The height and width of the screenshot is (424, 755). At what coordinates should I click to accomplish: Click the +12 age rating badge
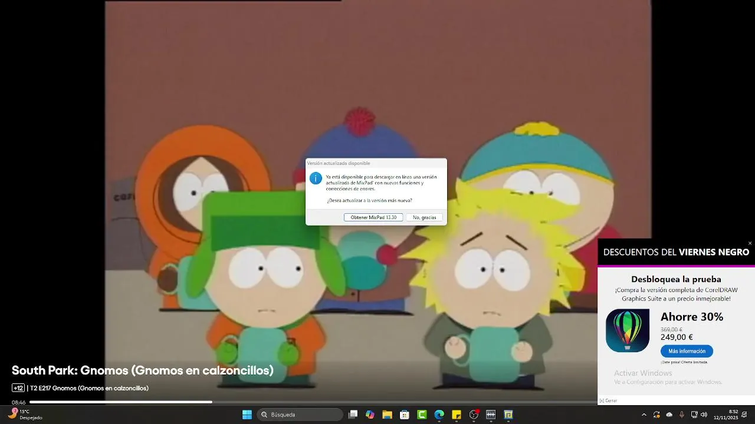(18, 388)
